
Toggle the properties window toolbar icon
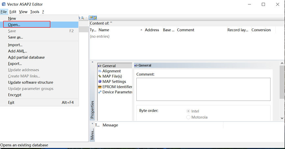pos(91,18)
